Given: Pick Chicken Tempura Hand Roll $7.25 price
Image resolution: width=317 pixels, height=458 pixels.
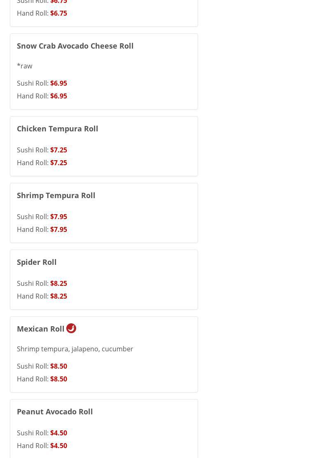Looking at the screenshot, I should point(58,163).
